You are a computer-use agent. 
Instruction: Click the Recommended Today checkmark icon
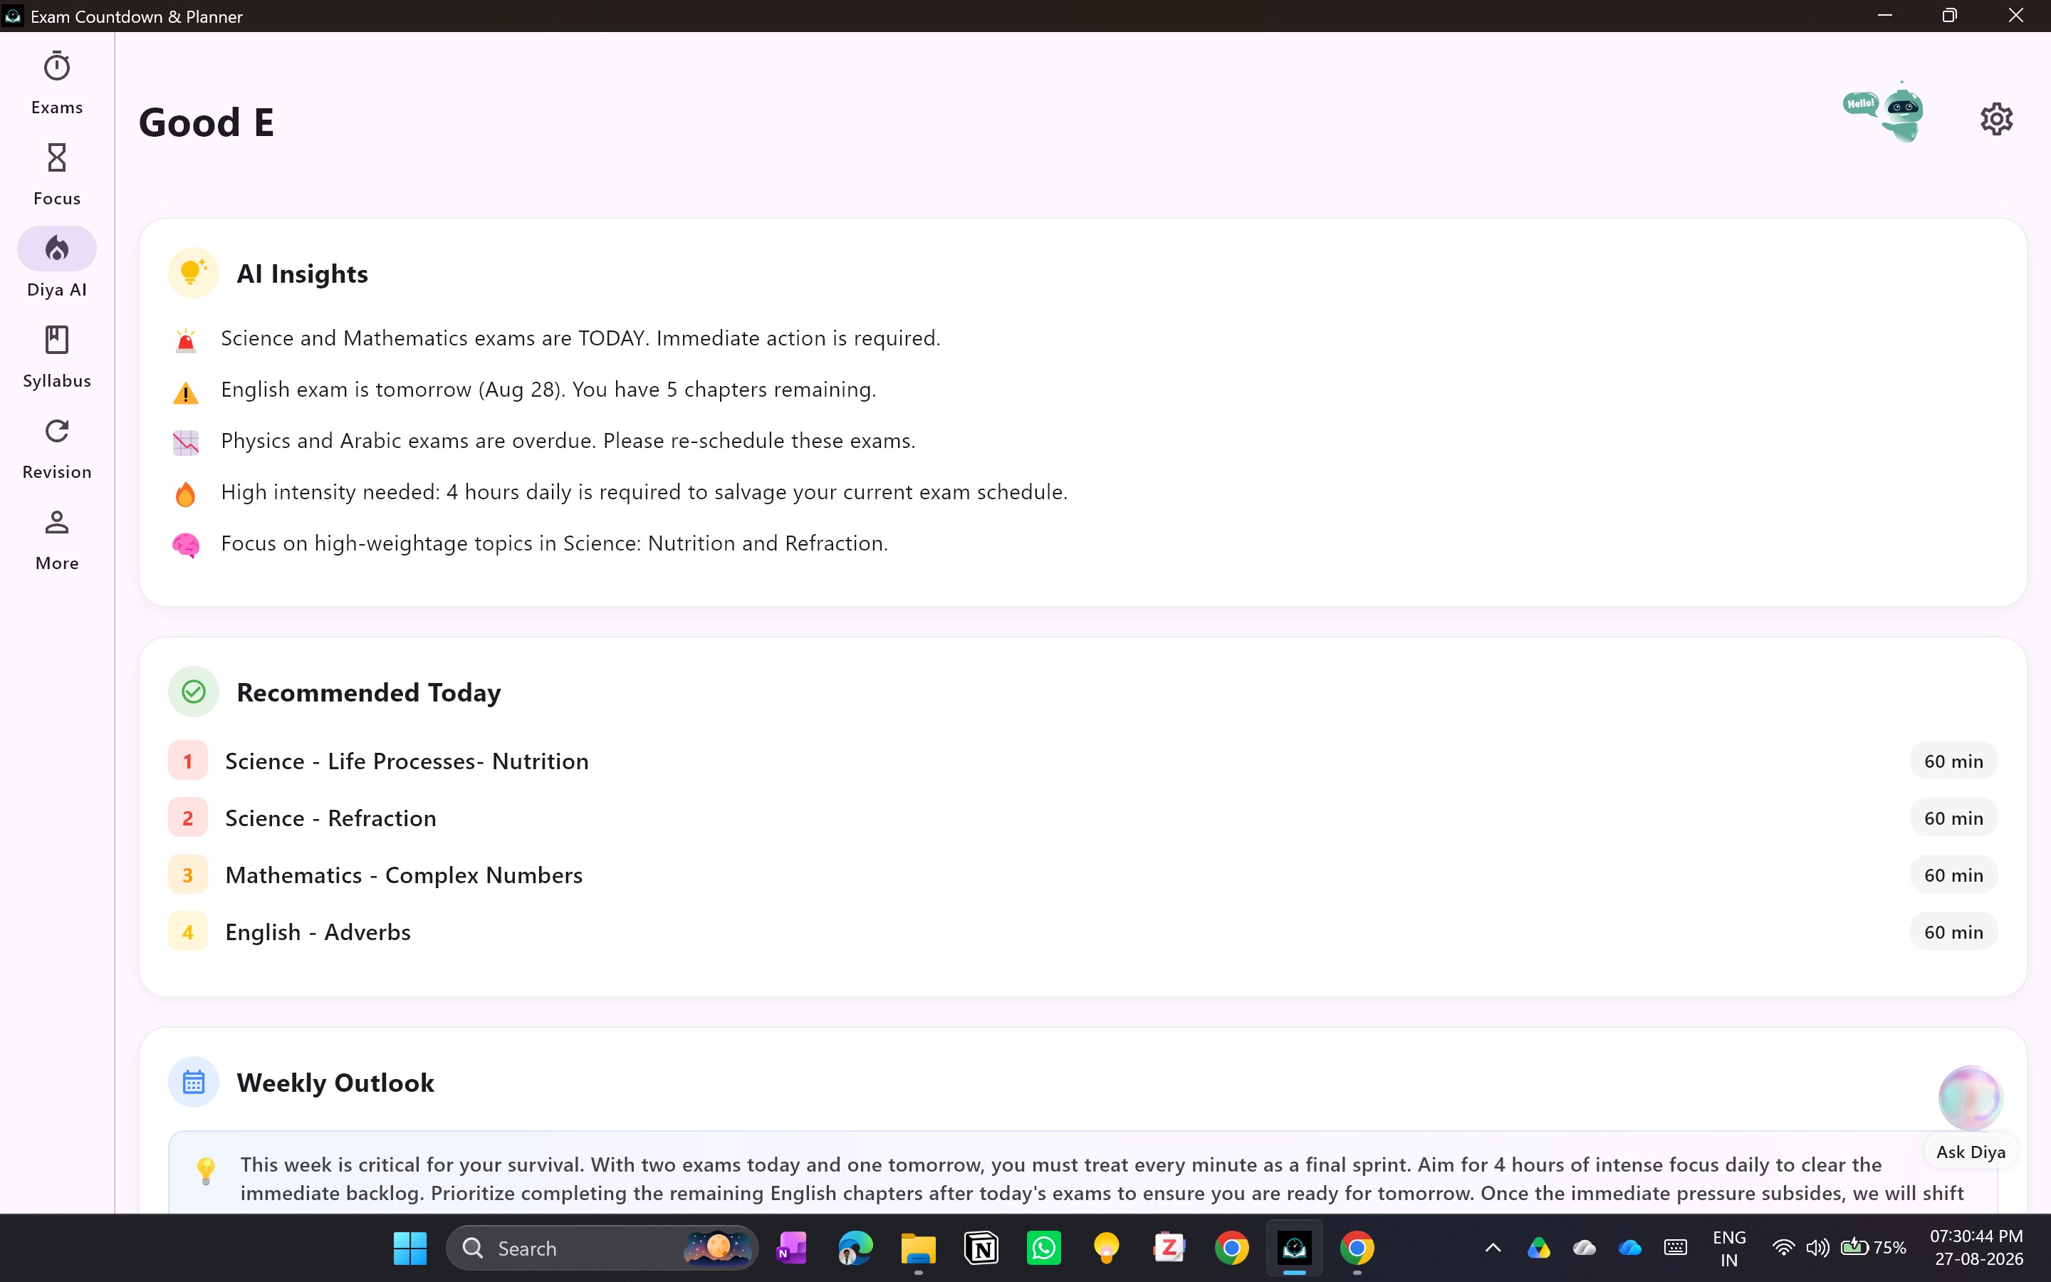coord(193,692)
